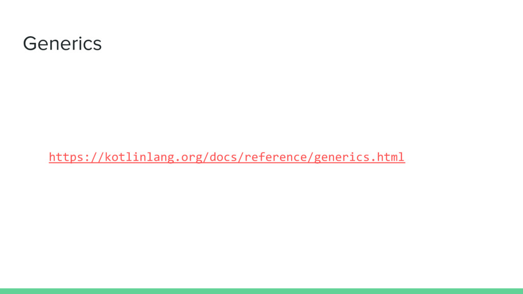The height and width of the screenshot is (294, 523).
Task: Click 'generics.html' at the URL end
Action: tap(360, 157)
